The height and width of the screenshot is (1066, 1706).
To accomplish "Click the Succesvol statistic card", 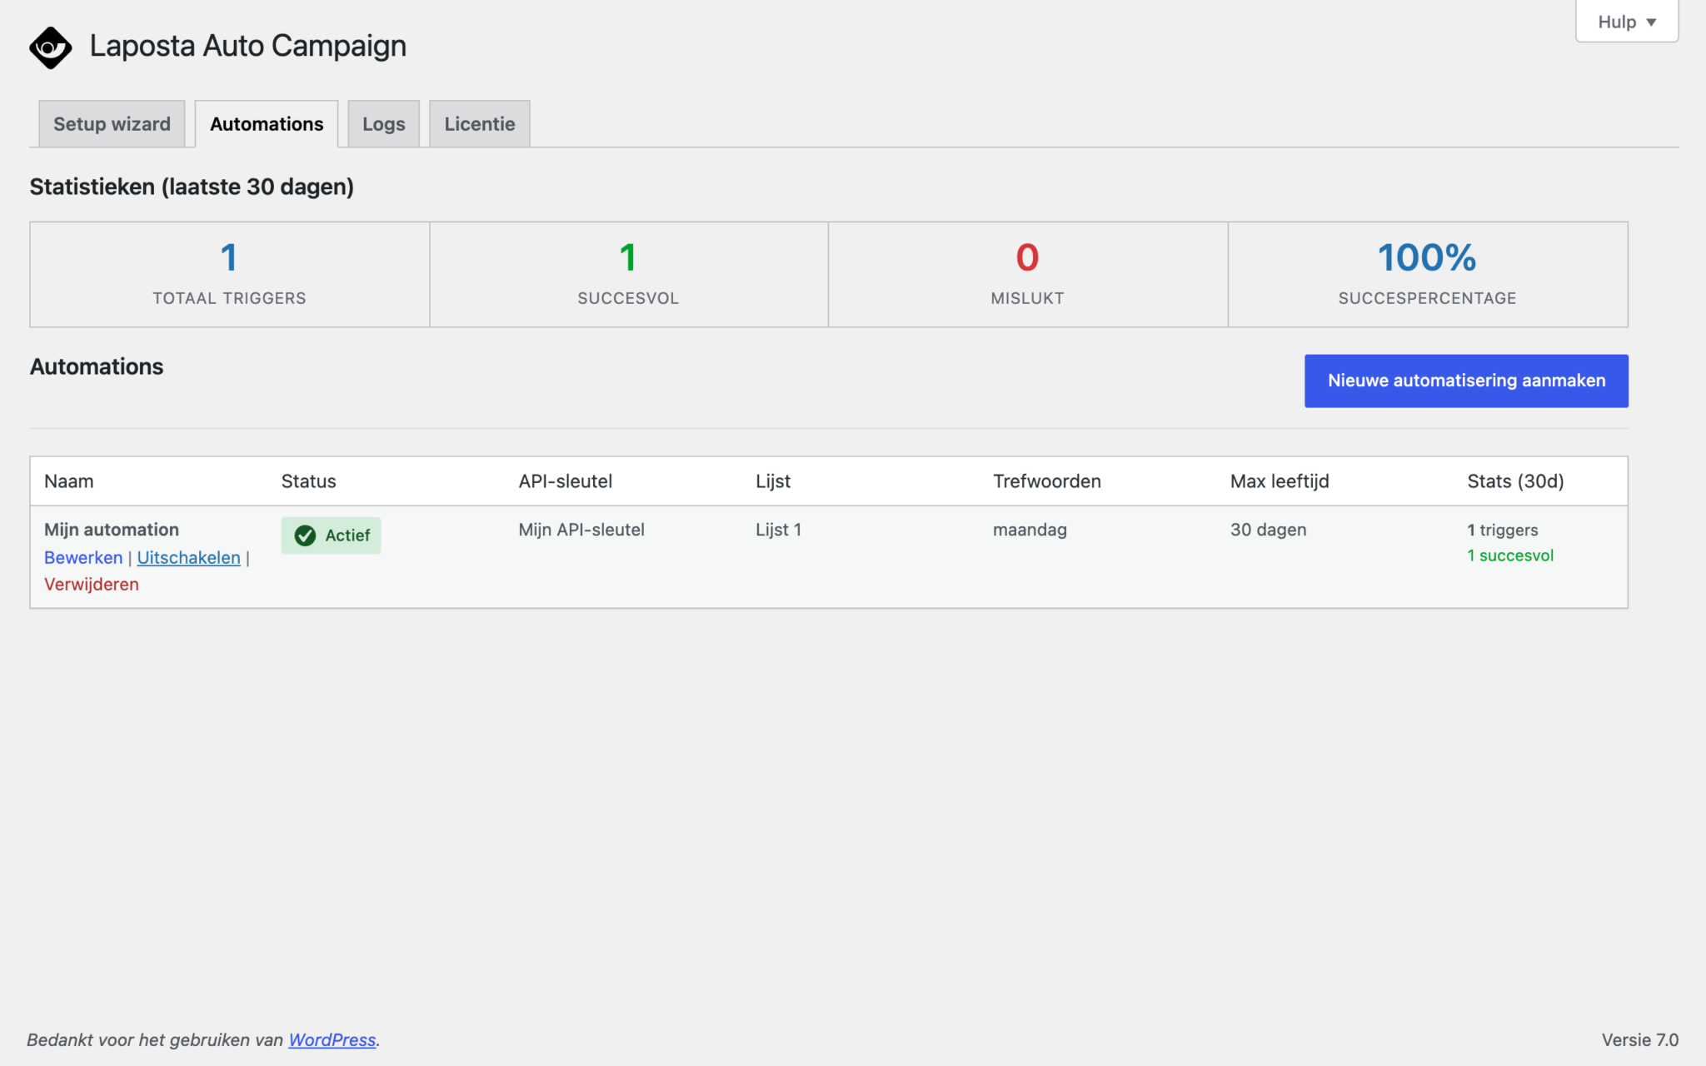I will tap(629, 274).
